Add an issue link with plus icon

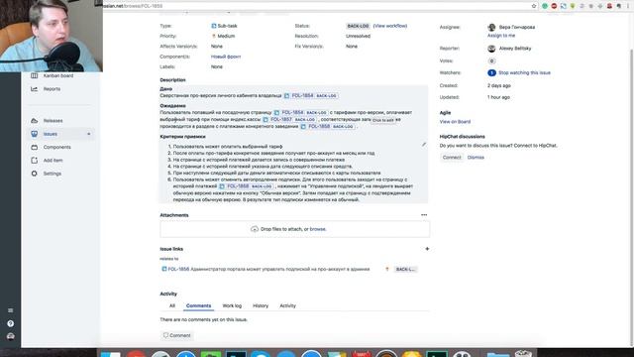point(427,249)
